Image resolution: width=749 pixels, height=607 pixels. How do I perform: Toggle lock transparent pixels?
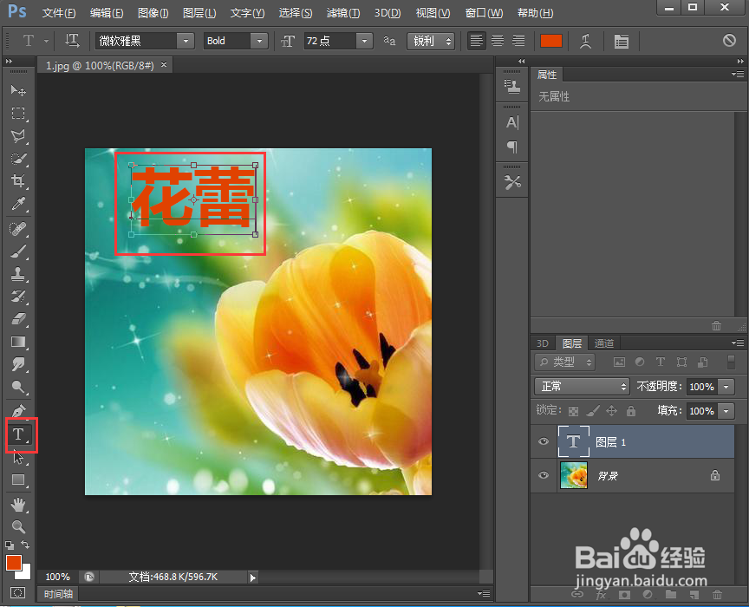pos(573,411)
